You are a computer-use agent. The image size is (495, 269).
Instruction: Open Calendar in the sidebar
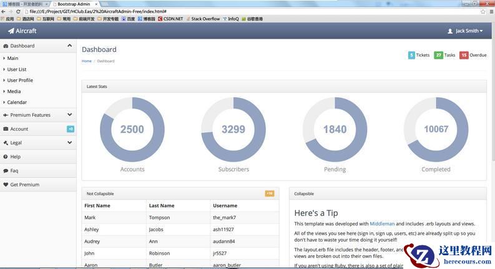[17, 102]
